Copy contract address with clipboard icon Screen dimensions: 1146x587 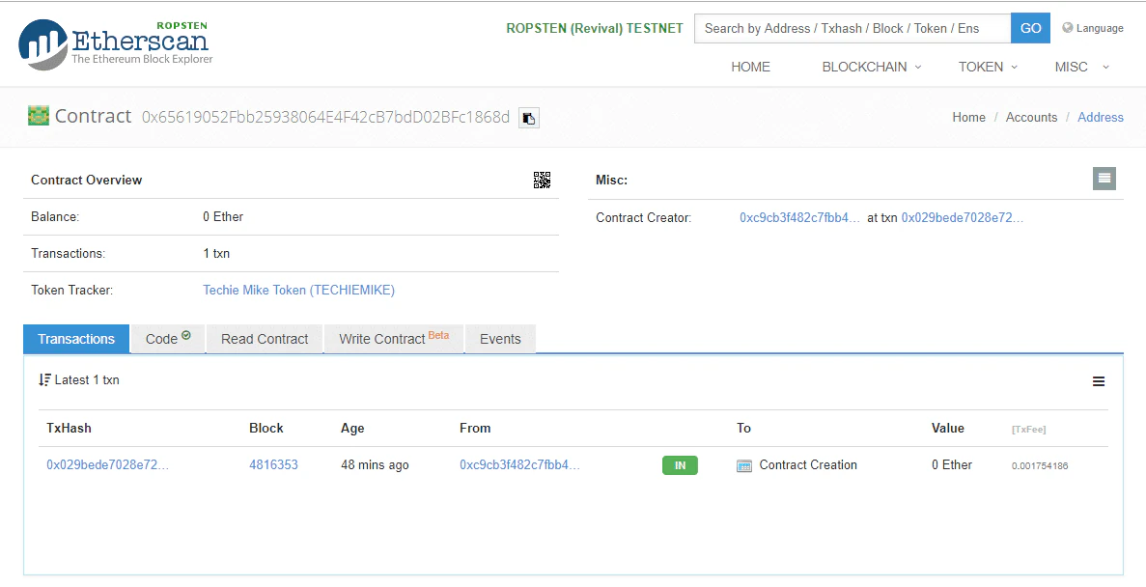[x=528, y=118]
